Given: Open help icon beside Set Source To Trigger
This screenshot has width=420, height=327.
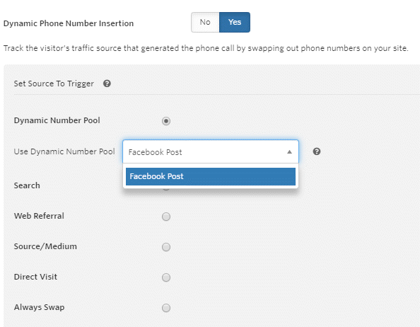Looking at the screenshot, I should click(x=107, y=84).
